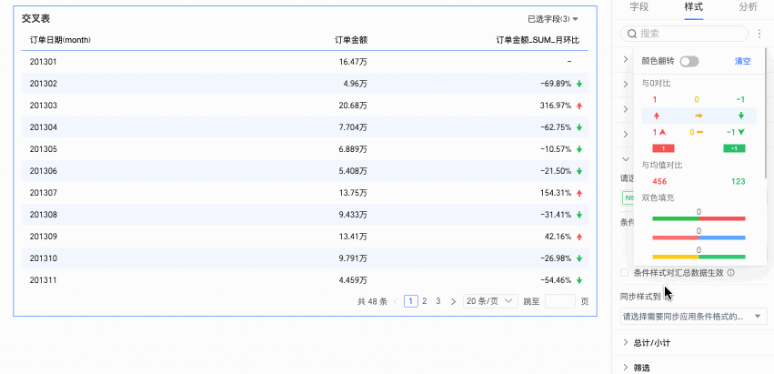774x374 pixels.
Task: Select the 201306 date cell
Action: coord(44,171)
